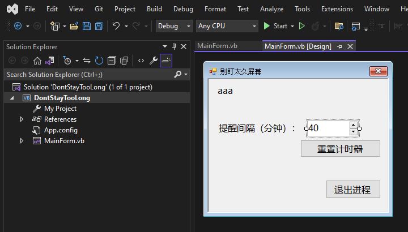Image resolution: width=408 pixels, height=232 pixels.
Task: Select the DontStayTooLong project
Action: 62,98
